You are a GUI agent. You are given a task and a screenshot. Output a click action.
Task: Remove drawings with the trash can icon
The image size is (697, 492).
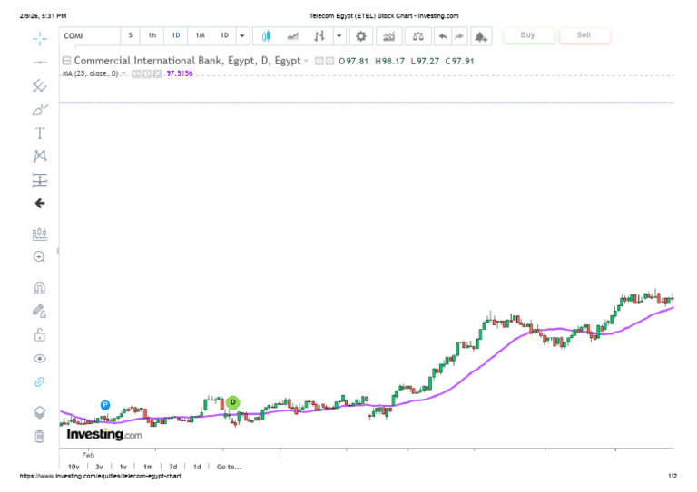[x=40, y=436]
